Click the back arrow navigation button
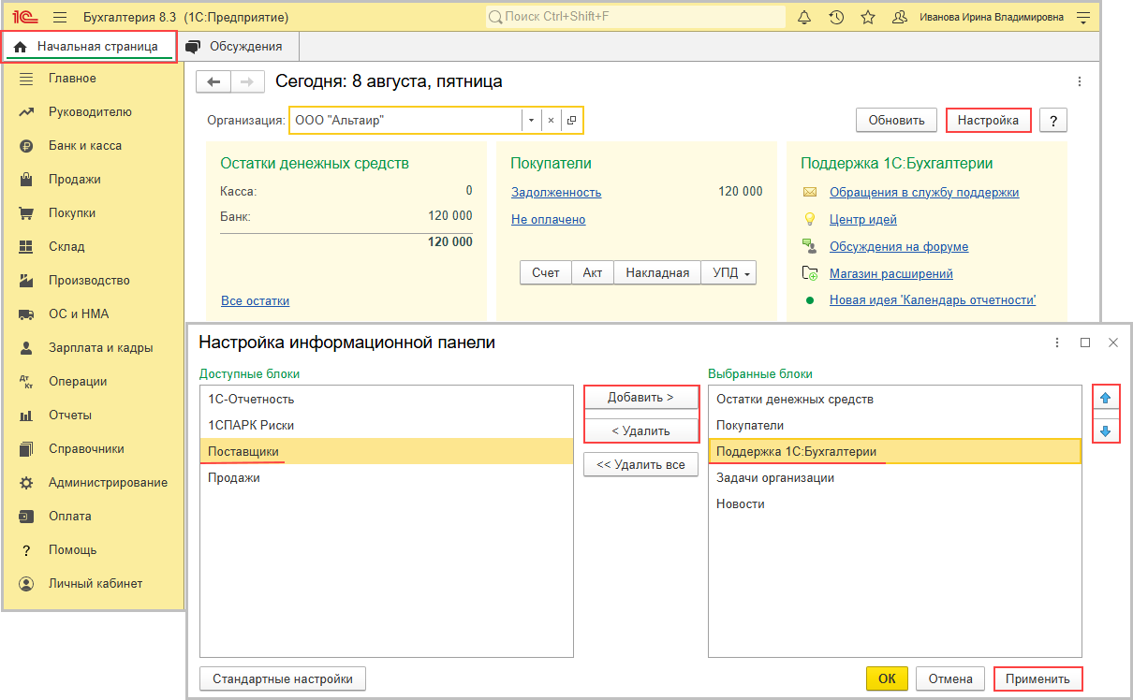 pos(213,82)
